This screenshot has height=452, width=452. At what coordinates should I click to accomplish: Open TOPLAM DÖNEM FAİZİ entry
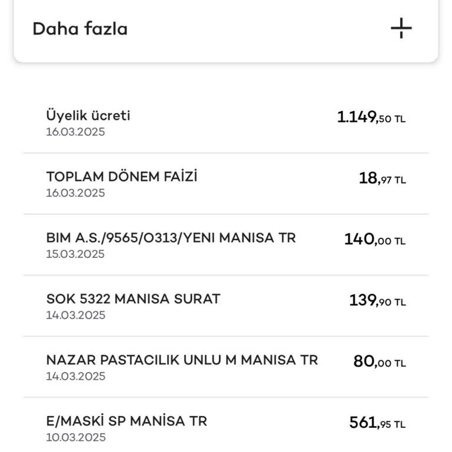(x=121, y=177)
